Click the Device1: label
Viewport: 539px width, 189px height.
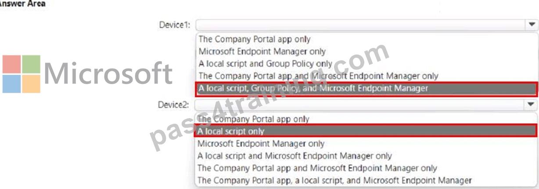pyautogui.click(x=174, y=25)
